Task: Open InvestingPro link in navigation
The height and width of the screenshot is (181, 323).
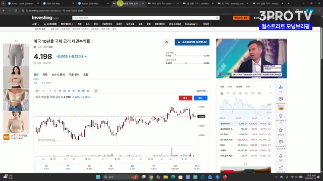Action: (192, 24)
